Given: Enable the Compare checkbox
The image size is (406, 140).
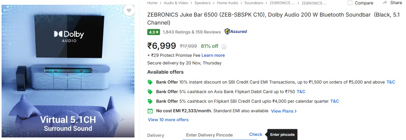Looking at the screenshot, I should click(350, 3).
